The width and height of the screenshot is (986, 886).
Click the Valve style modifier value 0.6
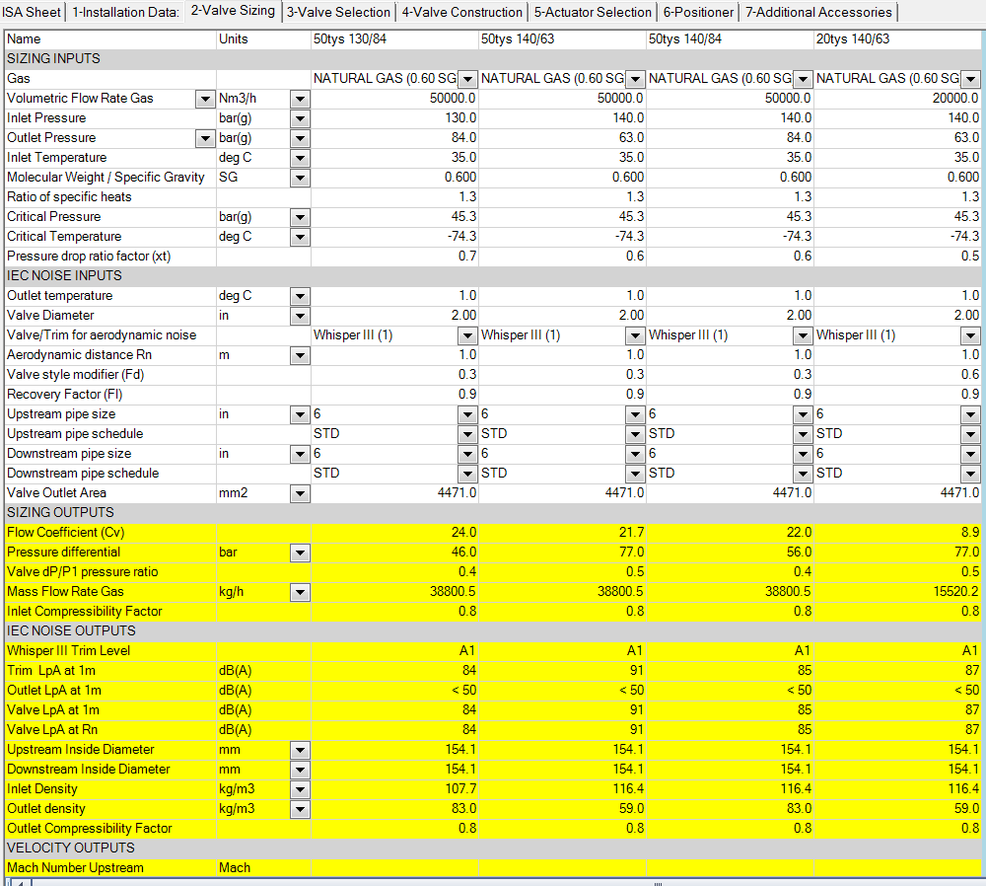[x=897, y=374]
